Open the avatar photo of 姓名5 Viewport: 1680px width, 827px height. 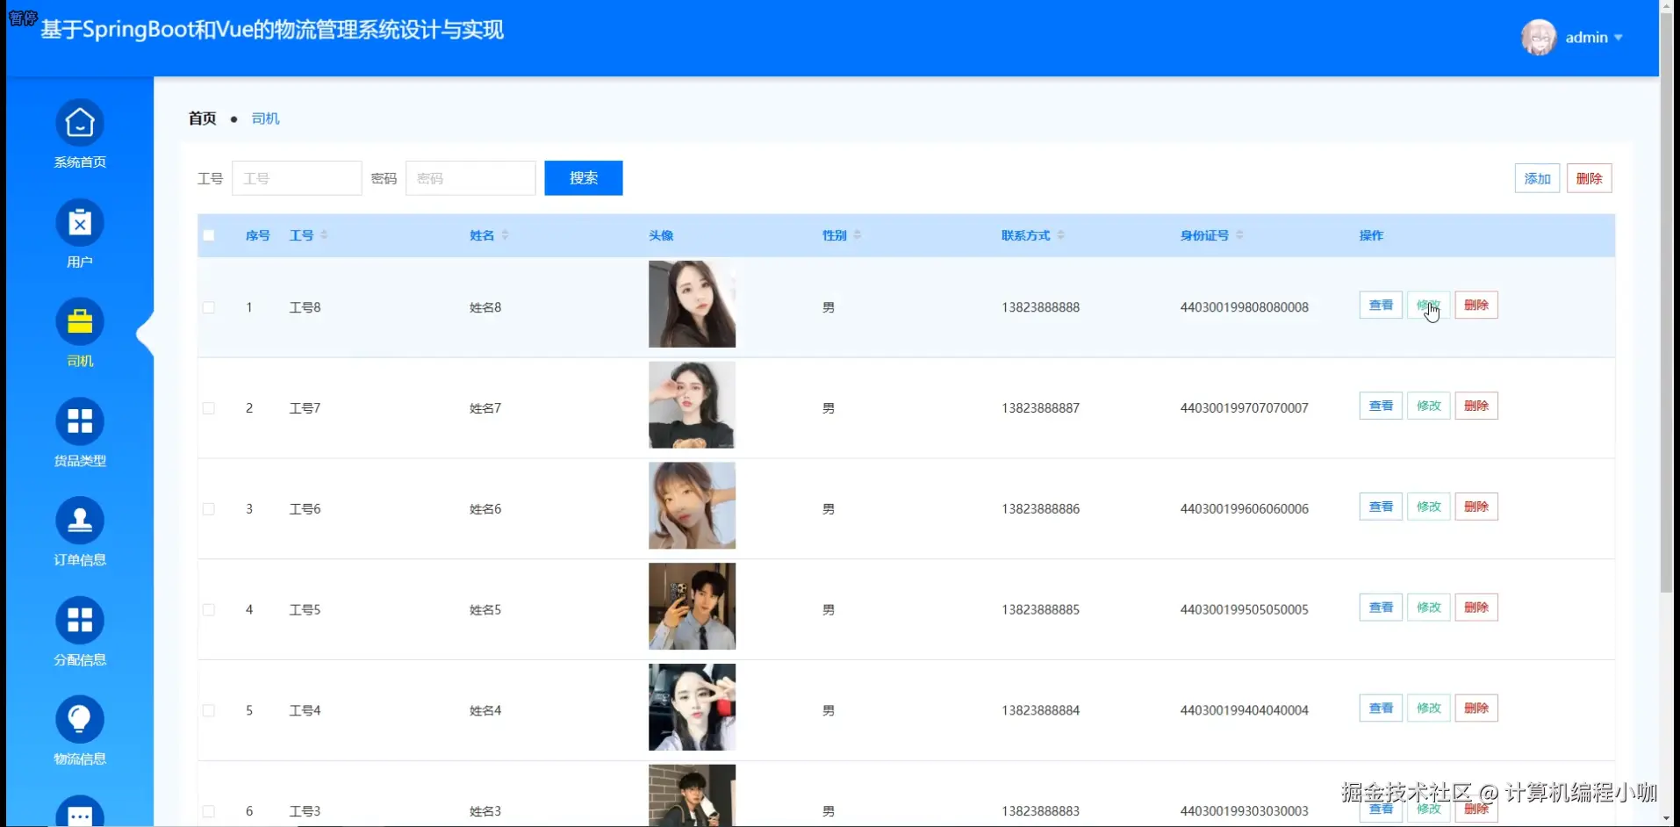692,607
